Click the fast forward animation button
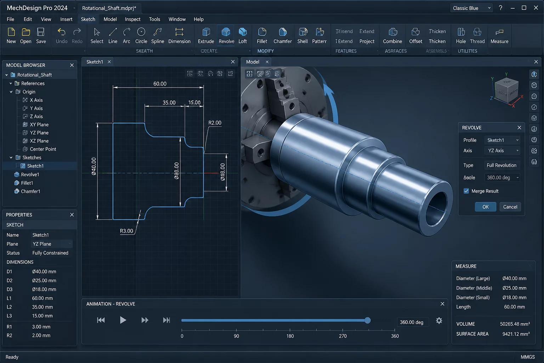 [x=145, y=320]
